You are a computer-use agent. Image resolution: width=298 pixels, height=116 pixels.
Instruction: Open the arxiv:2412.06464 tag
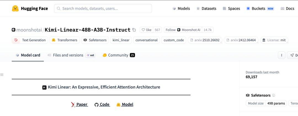coord(241,40)
